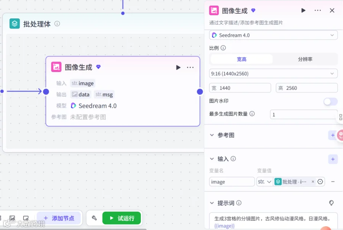This screenshot has height=230, width=343.
Task: Run the 图像生成 node on the canvas
Action: click(178, 67)
